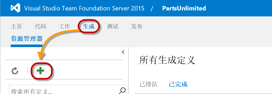Collapse the left pane with the chevron

(123, 52)
